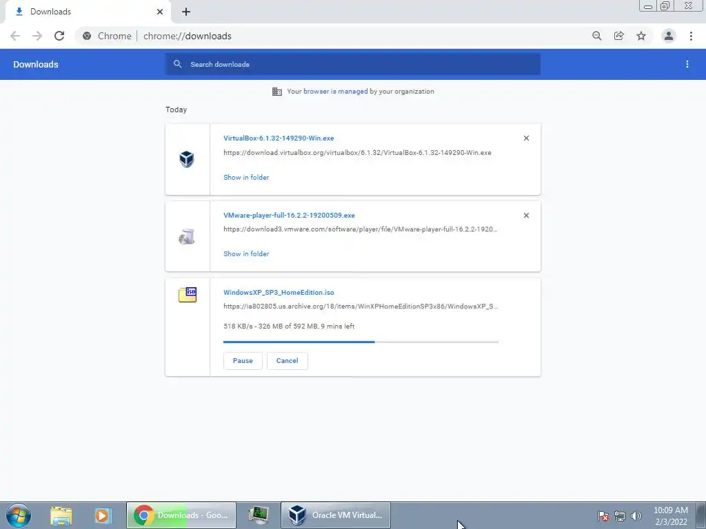Focus the Search downloads field

(353, 64)
